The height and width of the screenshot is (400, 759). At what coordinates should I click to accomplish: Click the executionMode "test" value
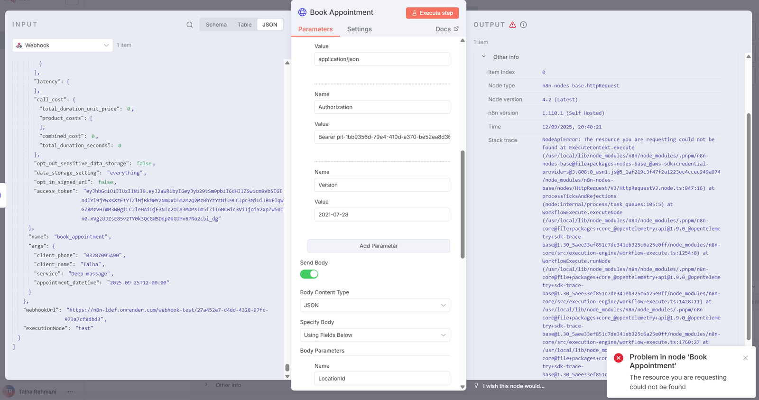coord(84,328)
